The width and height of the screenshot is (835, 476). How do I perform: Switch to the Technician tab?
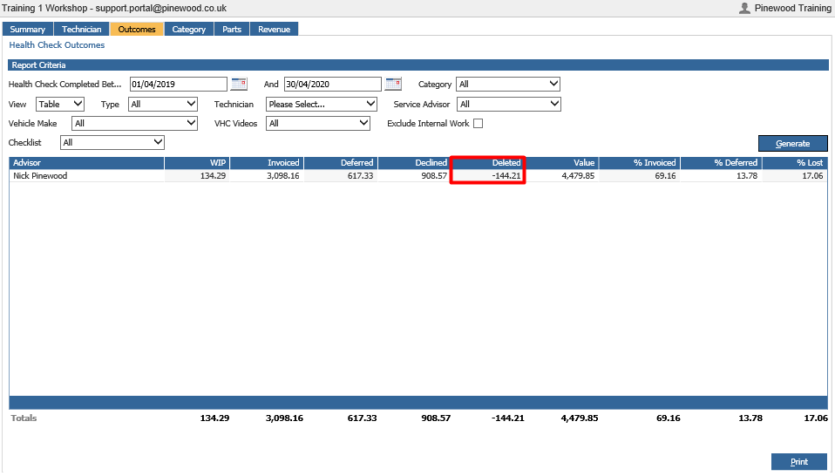click(x=81, y=30)
